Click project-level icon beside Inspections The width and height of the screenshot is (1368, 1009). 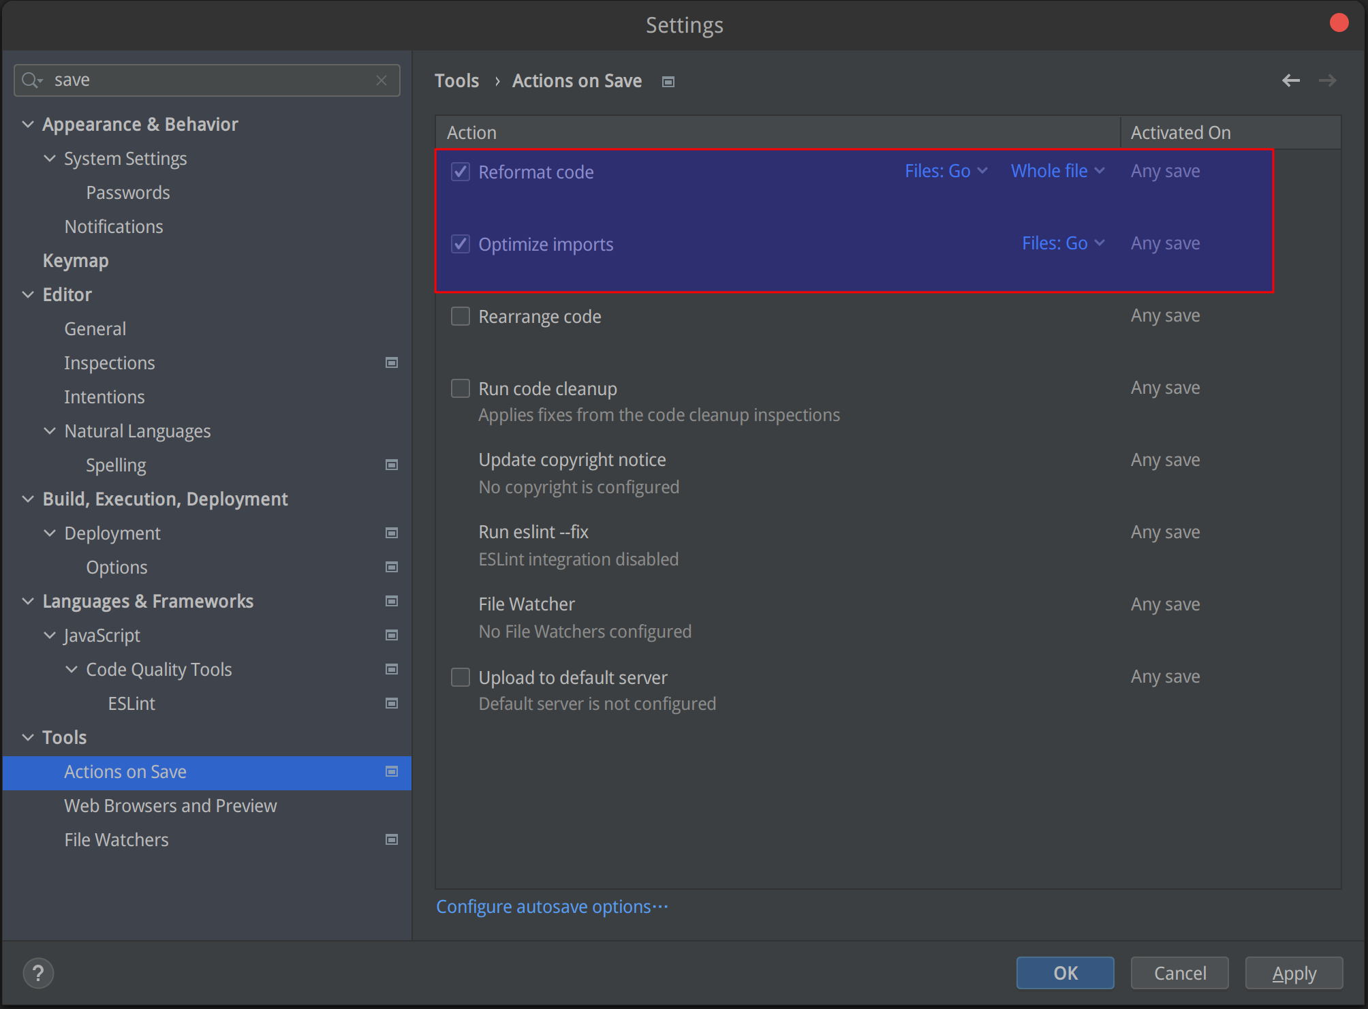pos(392,362)
